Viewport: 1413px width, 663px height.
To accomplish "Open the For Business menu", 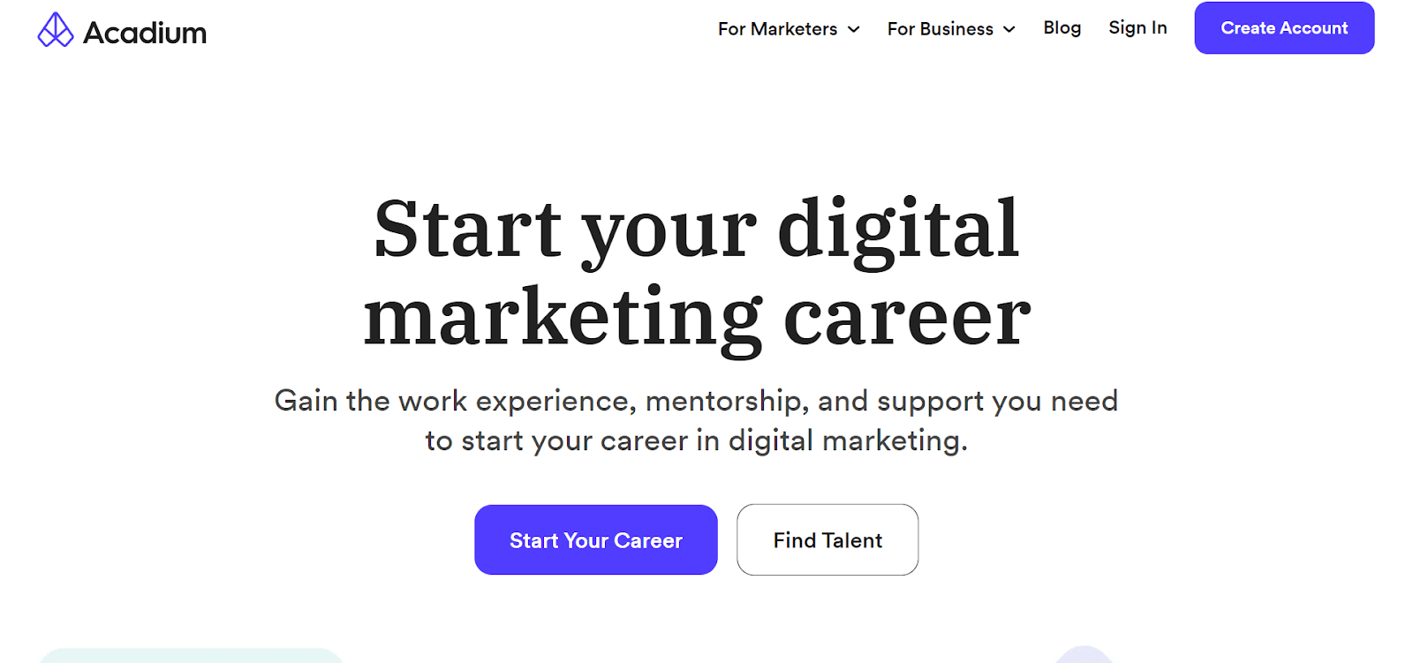I will coord(940,29).
